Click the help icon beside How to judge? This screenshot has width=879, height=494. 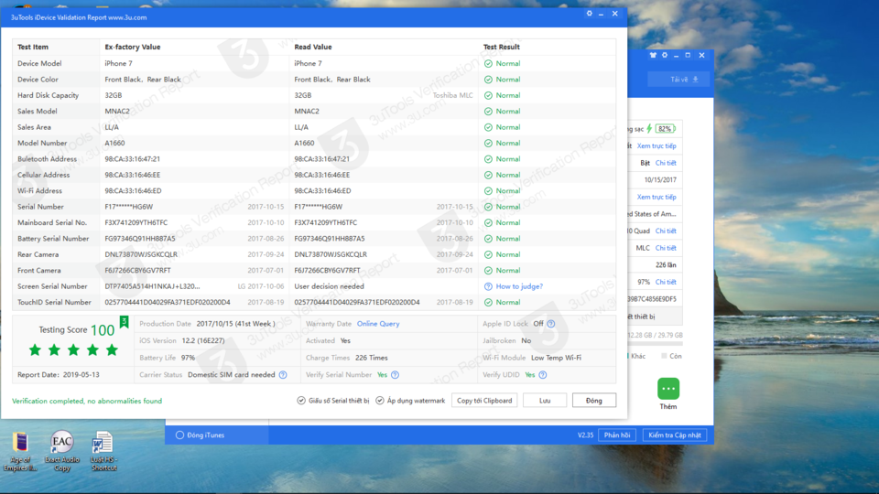[488, 286]
